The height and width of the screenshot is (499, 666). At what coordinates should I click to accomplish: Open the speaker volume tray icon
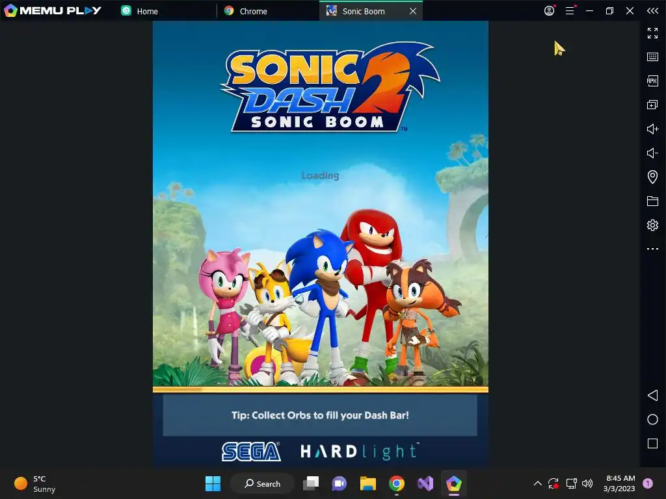pos(587,483)
